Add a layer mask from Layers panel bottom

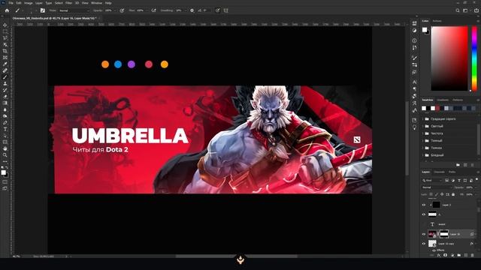pyautogui.click(x=446, y=255)
